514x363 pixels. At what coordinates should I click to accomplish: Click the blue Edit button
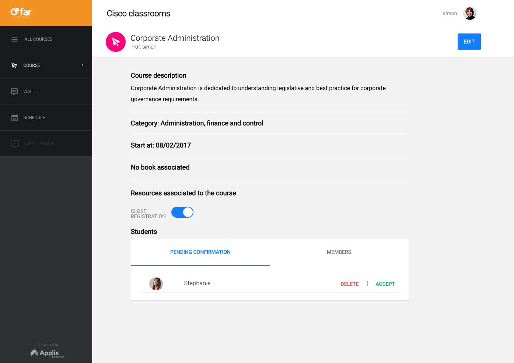(x=469, y=42)
